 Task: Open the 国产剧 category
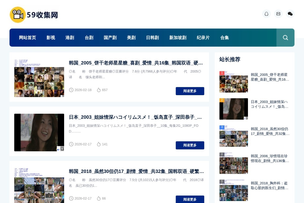coord(110,38)
